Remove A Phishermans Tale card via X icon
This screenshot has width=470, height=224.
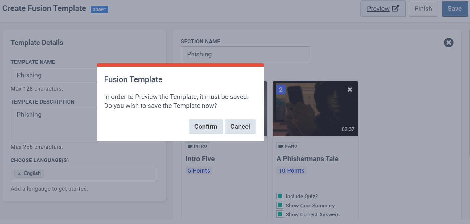pyautogui.click(x=350, y=89)
